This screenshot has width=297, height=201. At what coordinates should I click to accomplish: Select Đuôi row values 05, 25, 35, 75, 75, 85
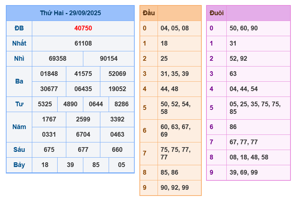point(255,108)
